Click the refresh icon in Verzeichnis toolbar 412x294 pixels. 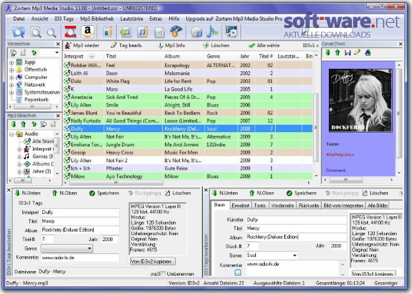[34, 53]
